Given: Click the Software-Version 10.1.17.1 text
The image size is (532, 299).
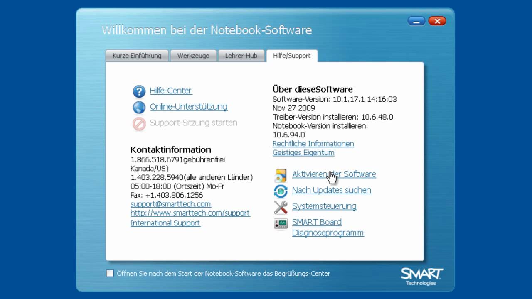Looking at the screenshot, I should pos(335,104).
